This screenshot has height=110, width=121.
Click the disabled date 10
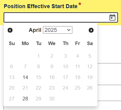pos(65,66)
